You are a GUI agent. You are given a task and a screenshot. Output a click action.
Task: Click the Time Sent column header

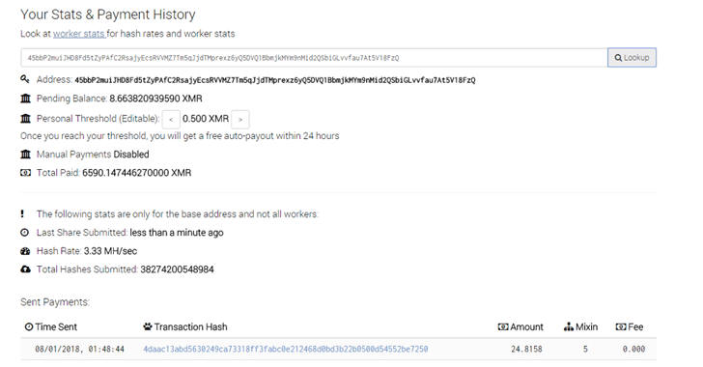click(x=50, y=327)
